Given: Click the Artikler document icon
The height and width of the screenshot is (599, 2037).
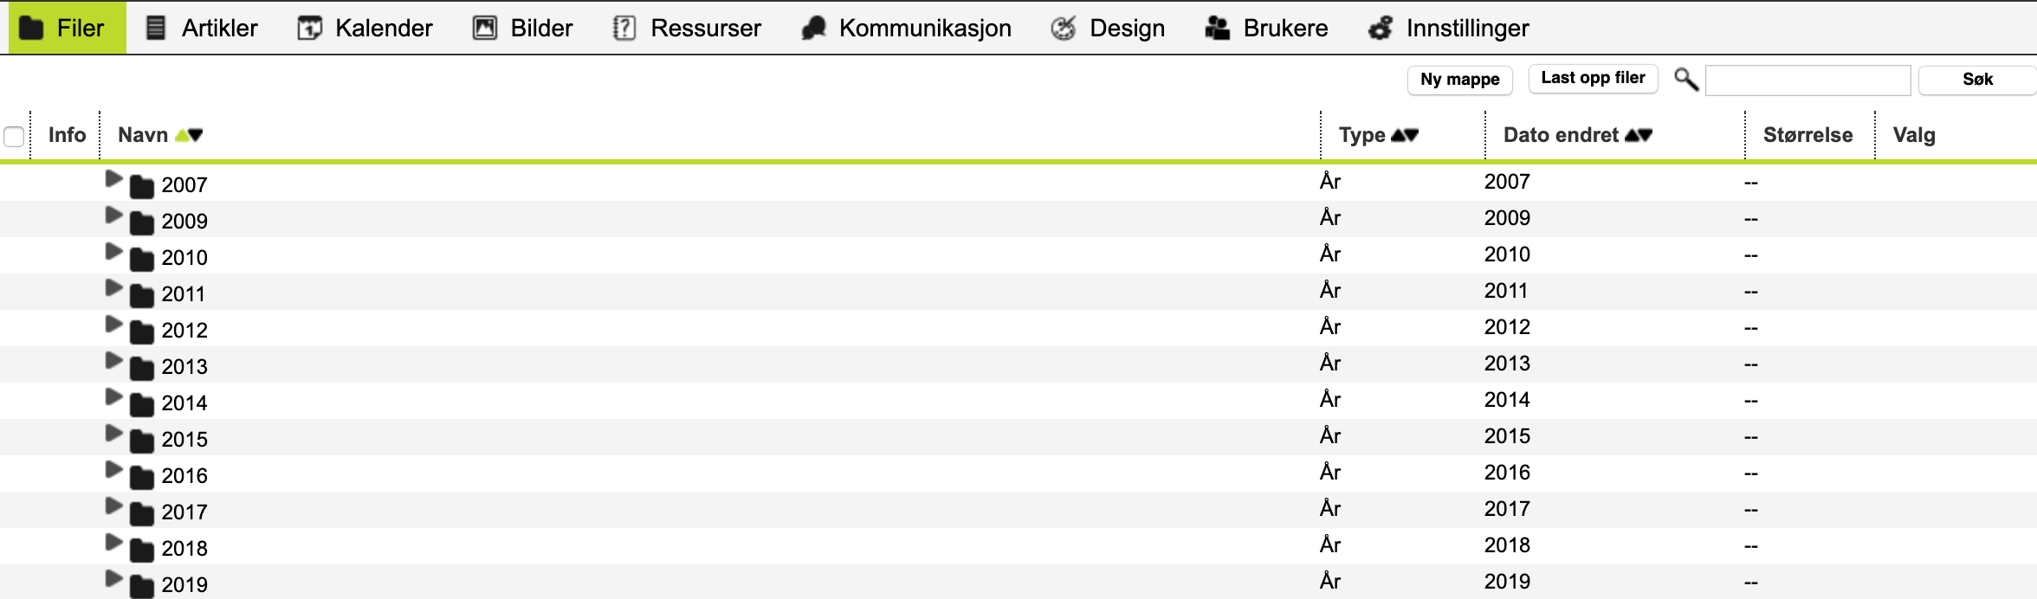Looking at the screenshot, I should point(155,28).
